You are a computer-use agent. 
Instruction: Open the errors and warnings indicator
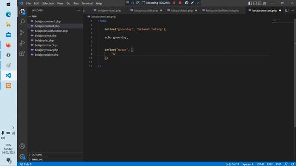point(26,164)
